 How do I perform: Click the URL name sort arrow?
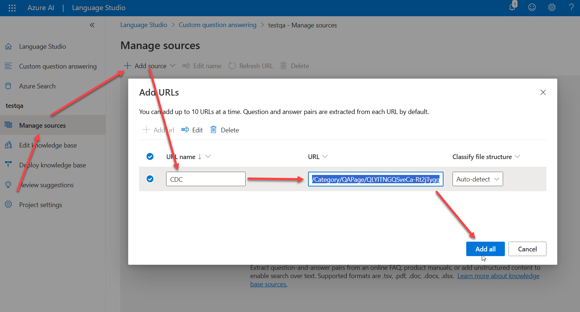[x=200, y=157]
